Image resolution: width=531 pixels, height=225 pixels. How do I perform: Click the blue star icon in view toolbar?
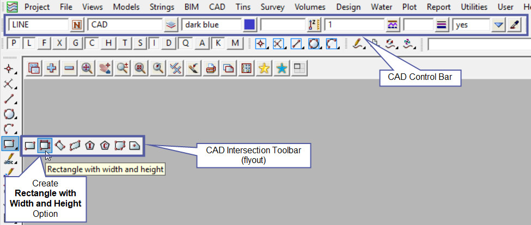[282, 68]
